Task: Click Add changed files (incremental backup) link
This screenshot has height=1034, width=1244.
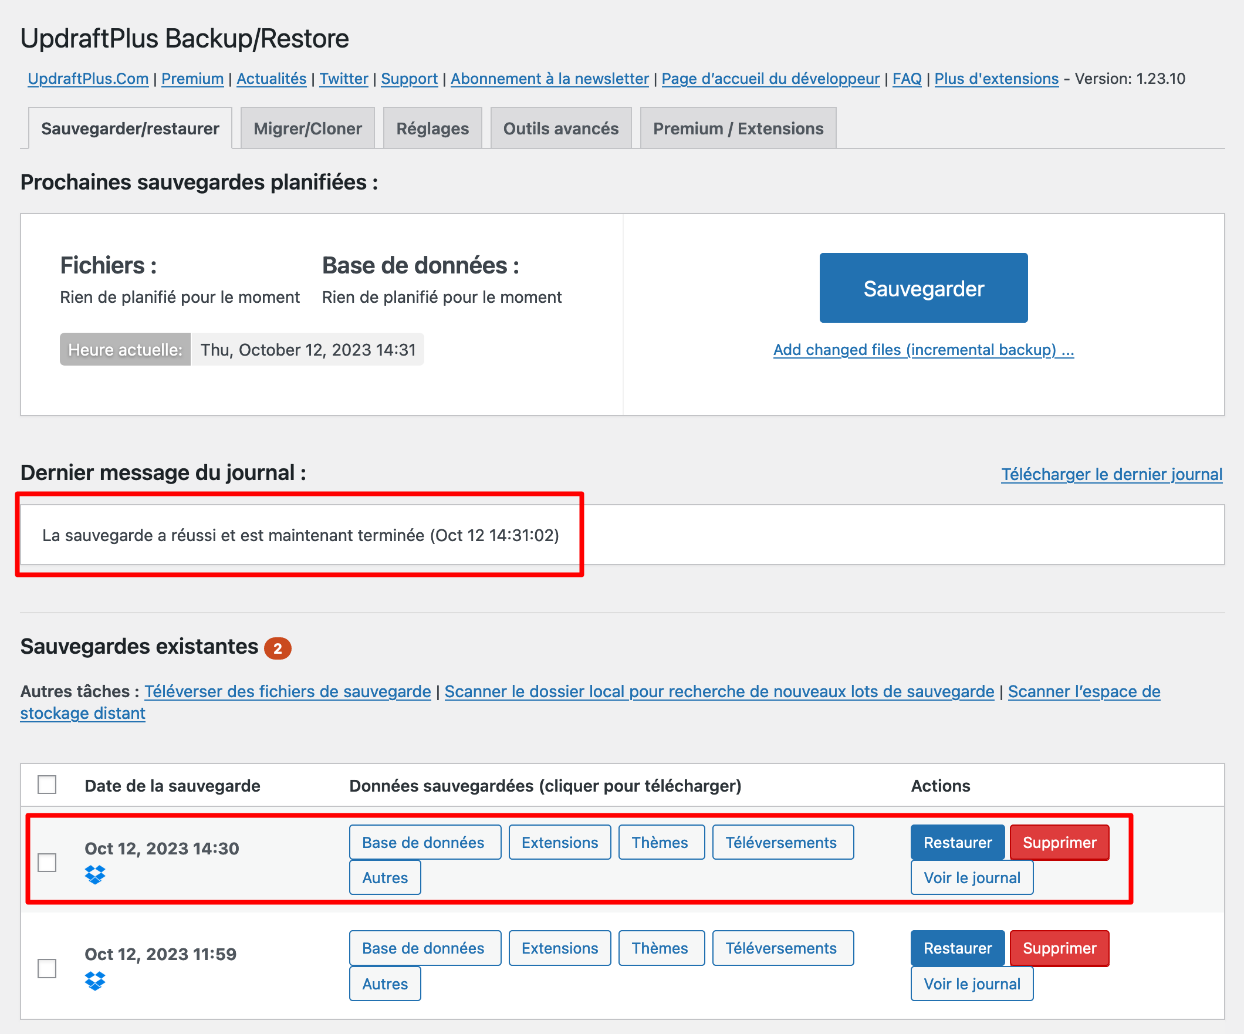Action: coord(923,350)
